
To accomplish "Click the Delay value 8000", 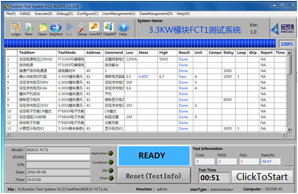I will click(228, 100).
